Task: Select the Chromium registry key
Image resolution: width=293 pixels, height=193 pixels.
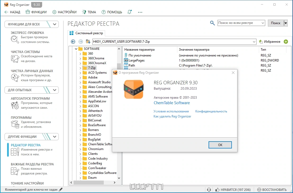Action: (96, 149)
